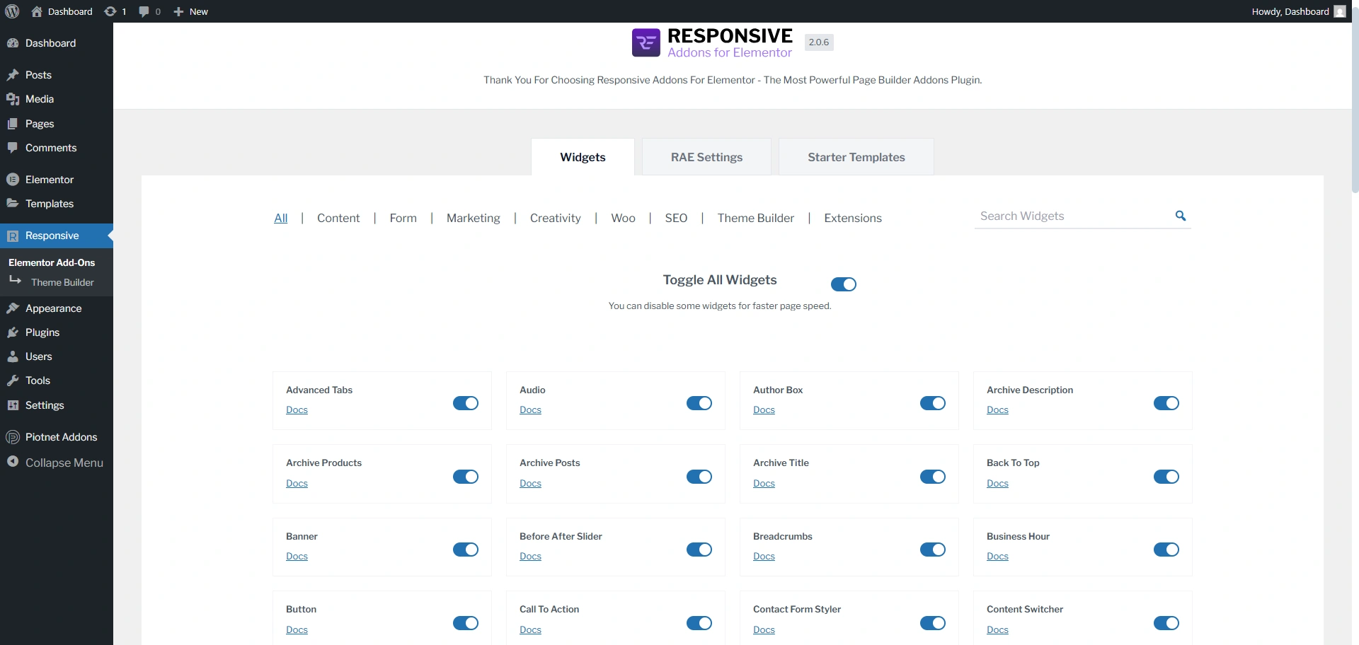Open Docs link for Back To Top
This screenshot has height=645, width=1359.
pyautogui.click(x=997, y=484)
